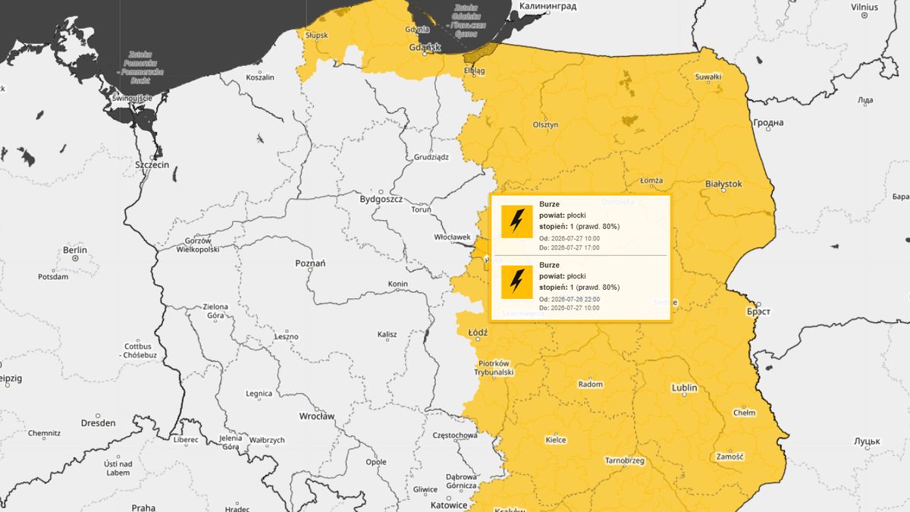Image resolution: width=910 pixels, height=512 pixels.
Task: Click the Kalisz label
Action: point(388,335)
